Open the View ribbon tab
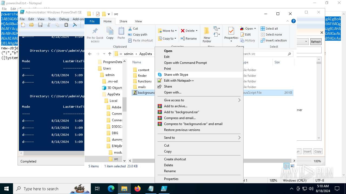 click(x=138, y=21)
